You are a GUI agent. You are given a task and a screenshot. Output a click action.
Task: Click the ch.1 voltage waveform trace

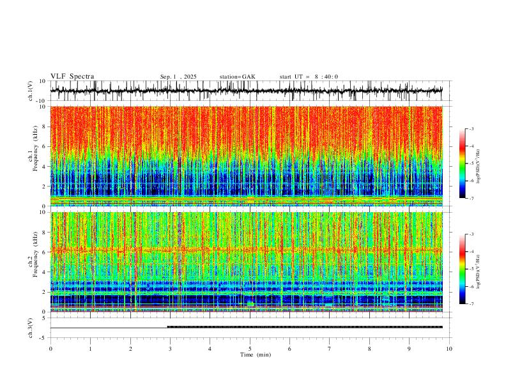tap(246, 91)
